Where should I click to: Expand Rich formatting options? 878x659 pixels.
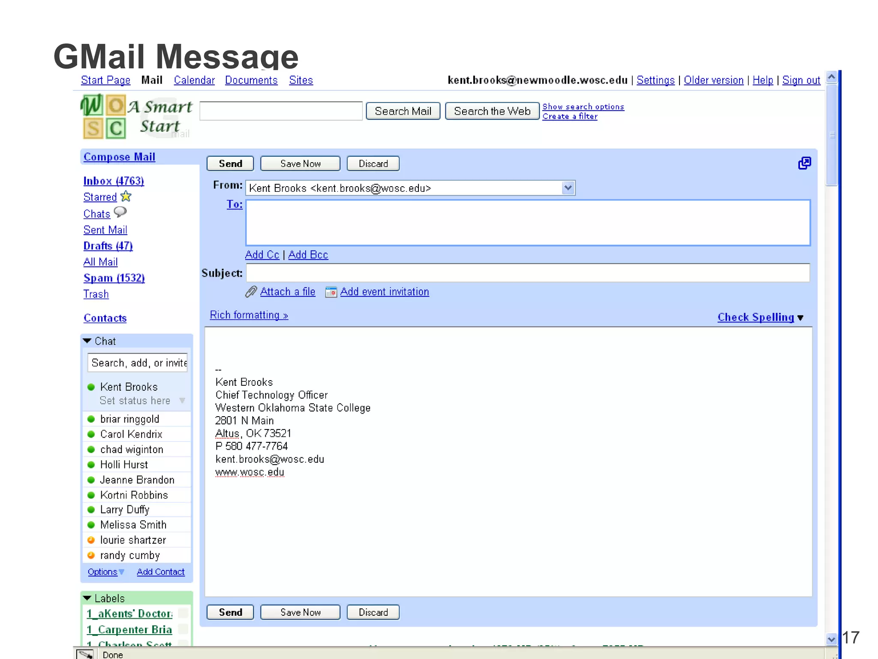[x=249, y=315]
